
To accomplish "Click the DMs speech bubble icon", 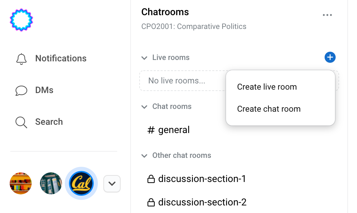I will tap(21, 90).
